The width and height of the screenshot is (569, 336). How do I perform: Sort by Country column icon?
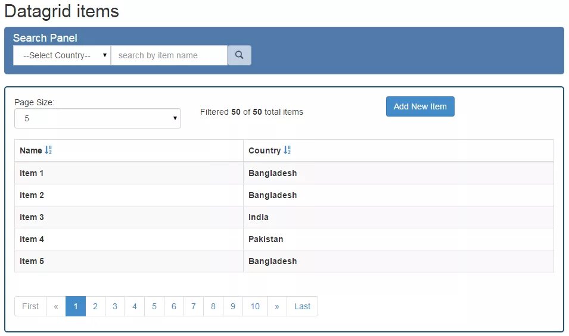coord(287,150)
